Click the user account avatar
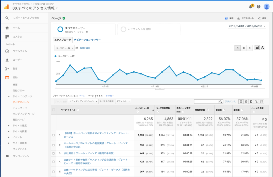The image size is (273, 177). click(266, 7)
